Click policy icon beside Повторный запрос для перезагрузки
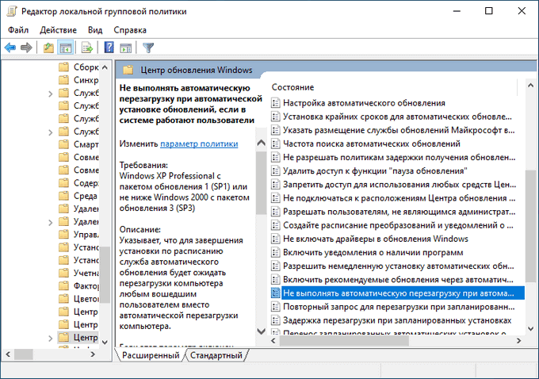Screen dimensions: 539x379 pos(275,307)
